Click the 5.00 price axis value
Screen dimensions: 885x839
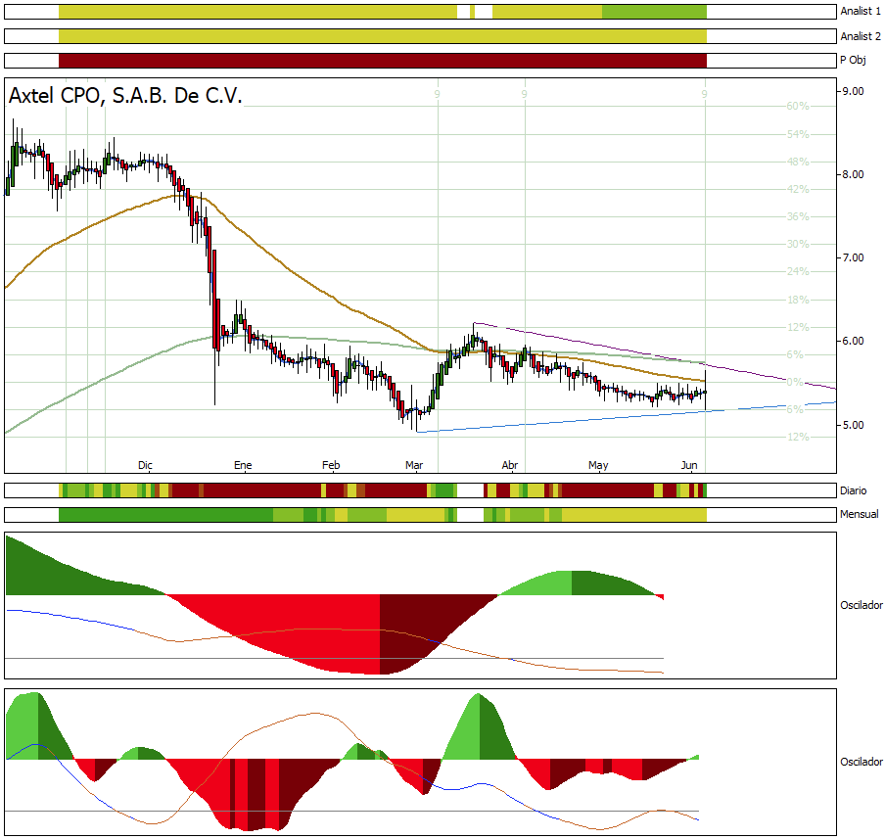[x=853, y=425]
